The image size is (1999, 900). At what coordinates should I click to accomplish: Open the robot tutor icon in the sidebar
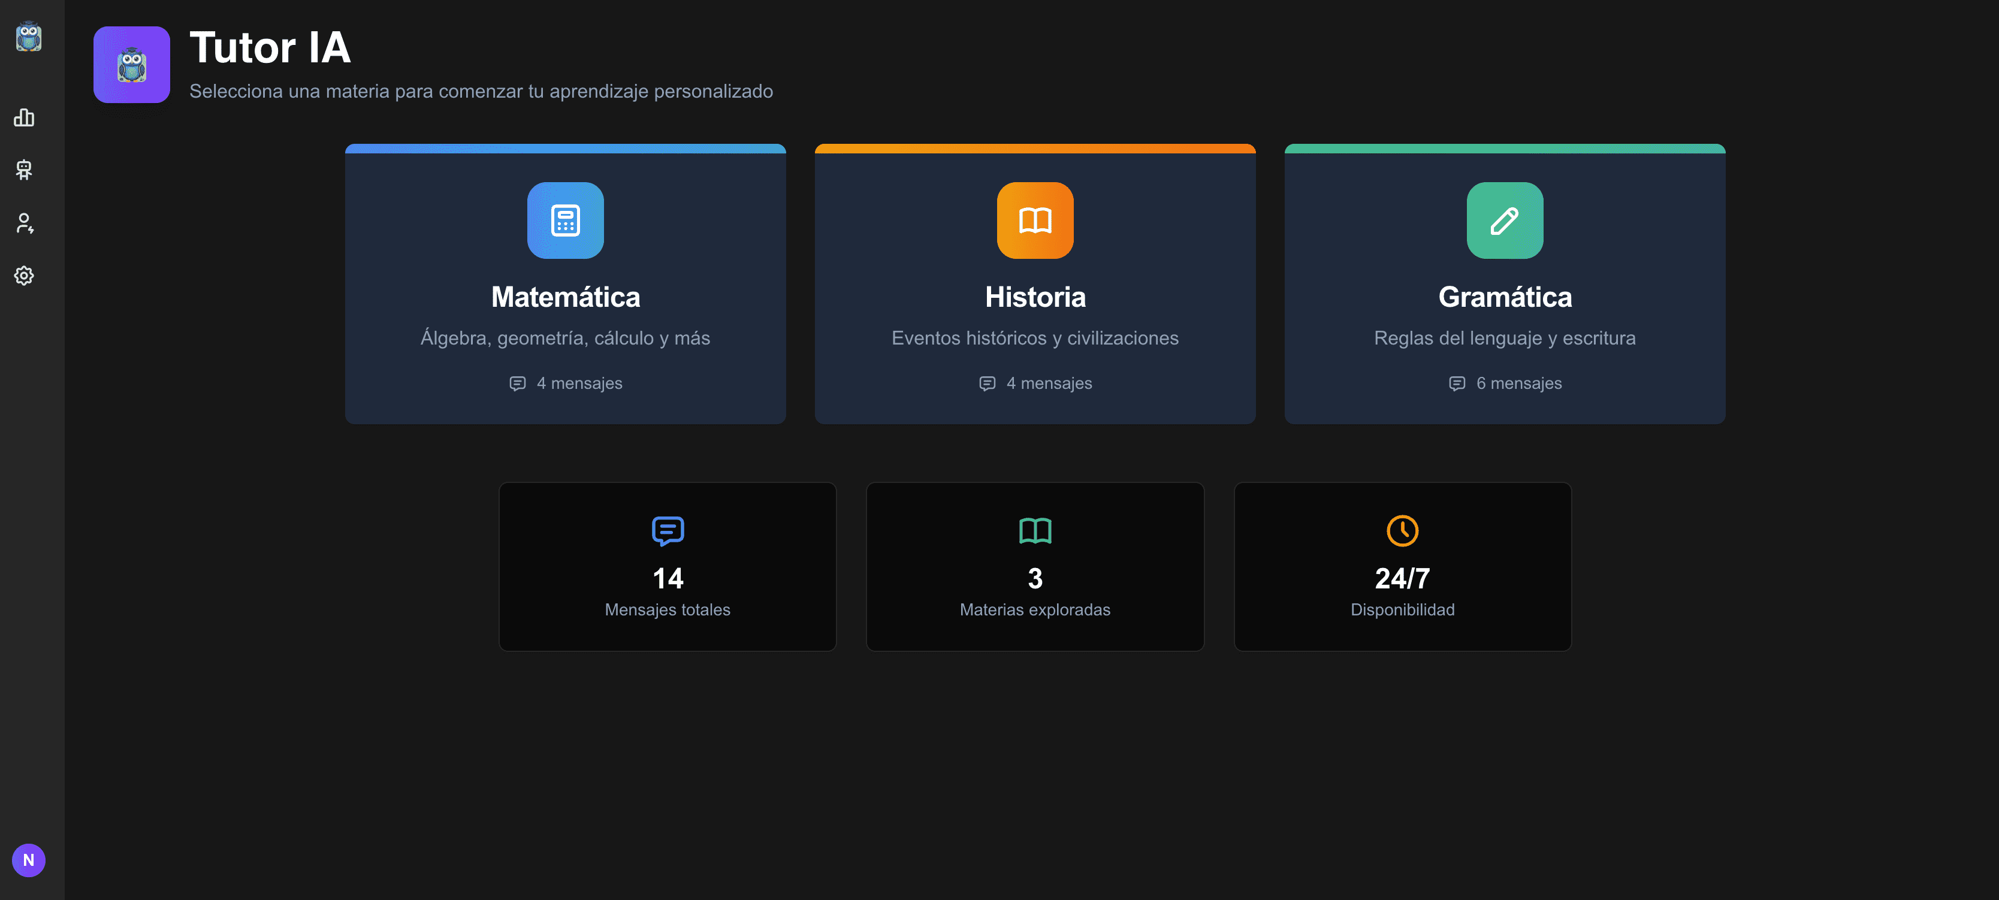coord(24,171)
